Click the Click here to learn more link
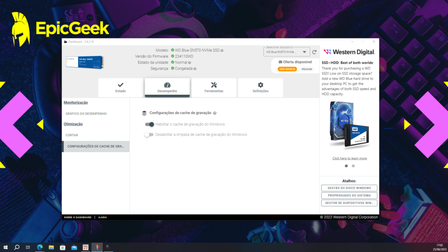448x252 pixels. [350, 158]
